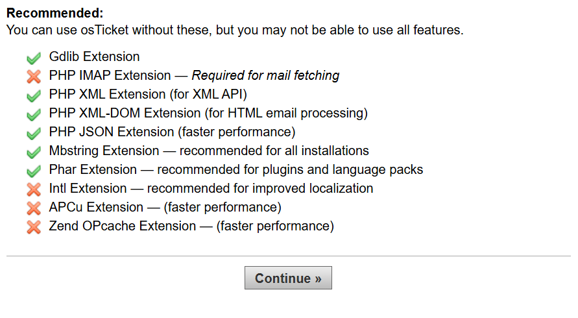Click the green check beside Phar Extension
Screen dimensions: 578x318
34,171
